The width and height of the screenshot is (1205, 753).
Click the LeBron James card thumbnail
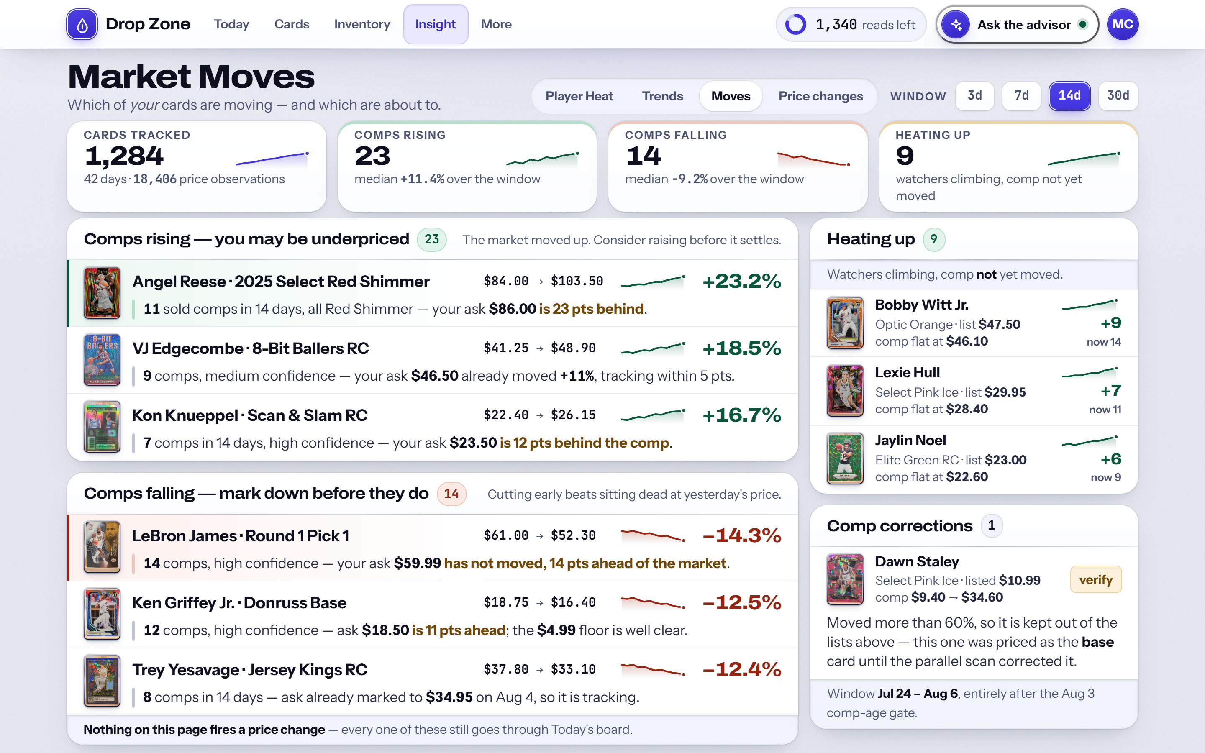(x=102, y=547)
